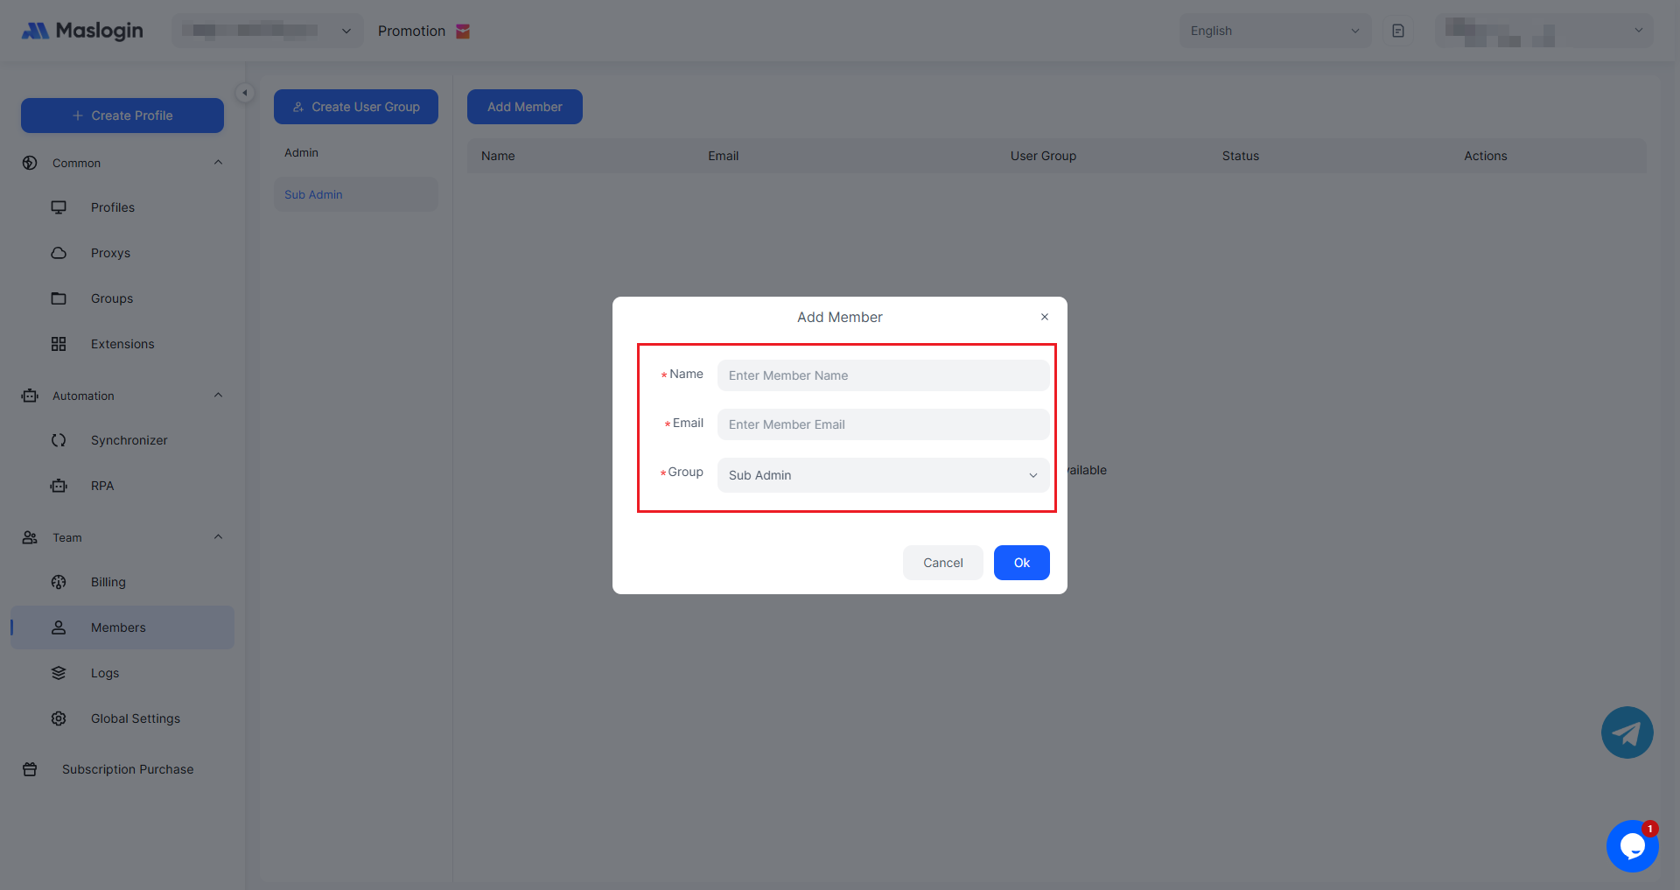The image size is (1680, 890).
Task: Click the document icon in top bar
Action: tap(1398, 31)
